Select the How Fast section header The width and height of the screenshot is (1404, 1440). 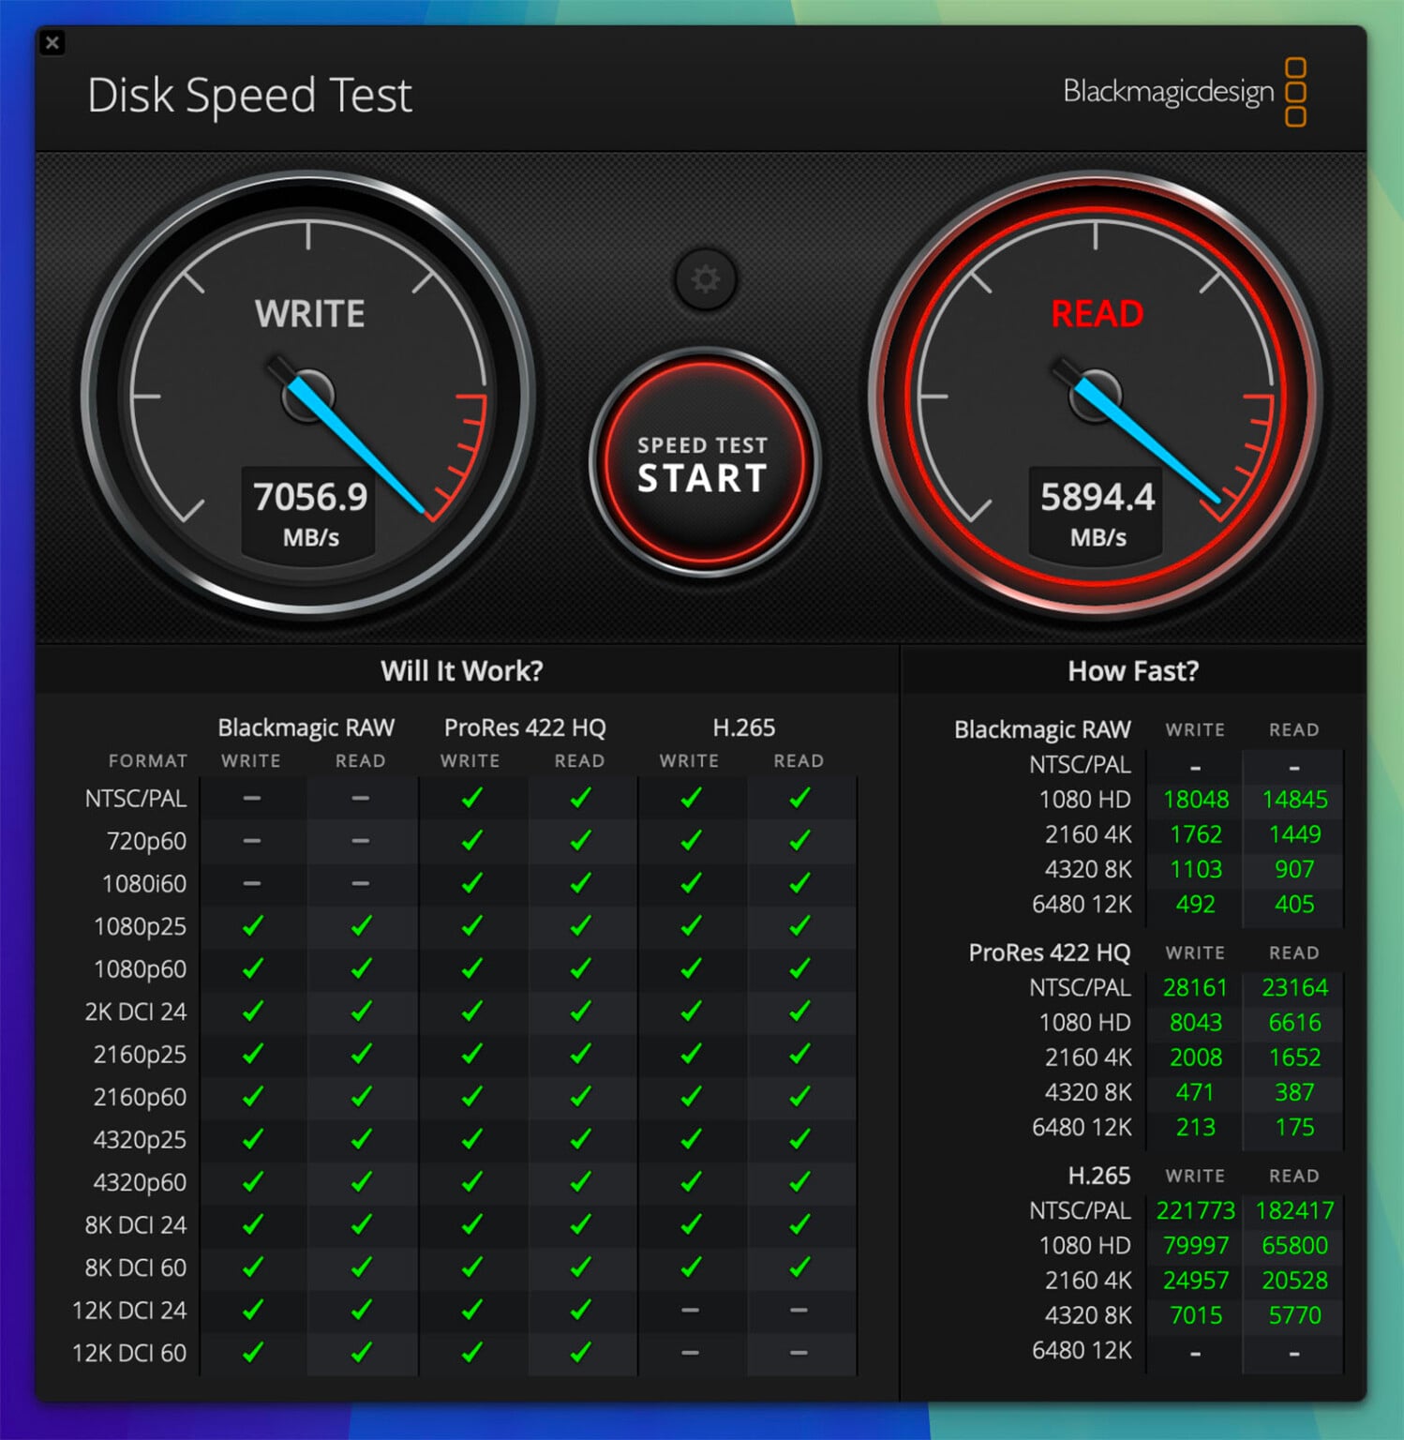click(x=1132, y=670)
